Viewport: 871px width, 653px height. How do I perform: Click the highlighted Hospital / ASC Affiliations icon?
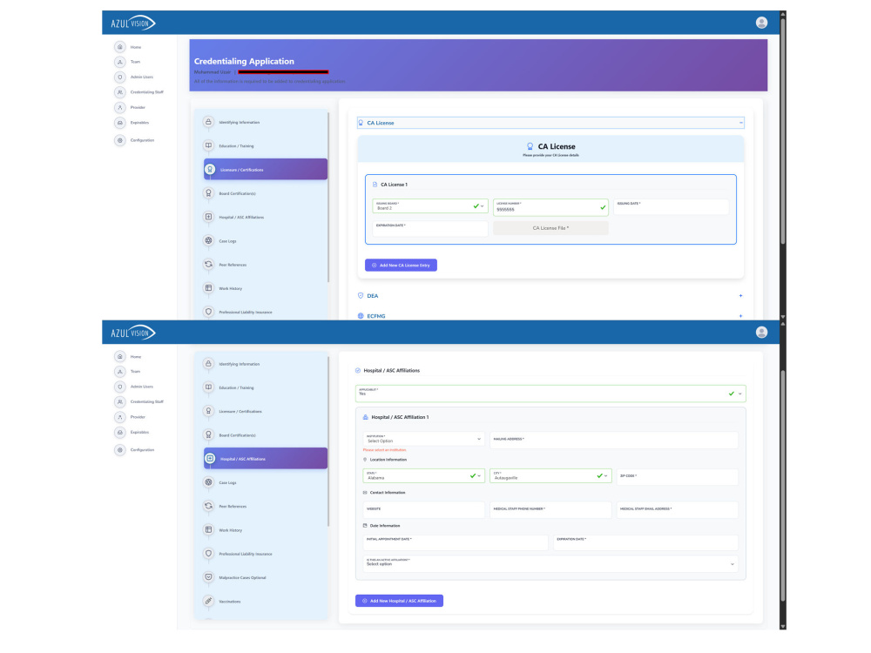point(210,459)
